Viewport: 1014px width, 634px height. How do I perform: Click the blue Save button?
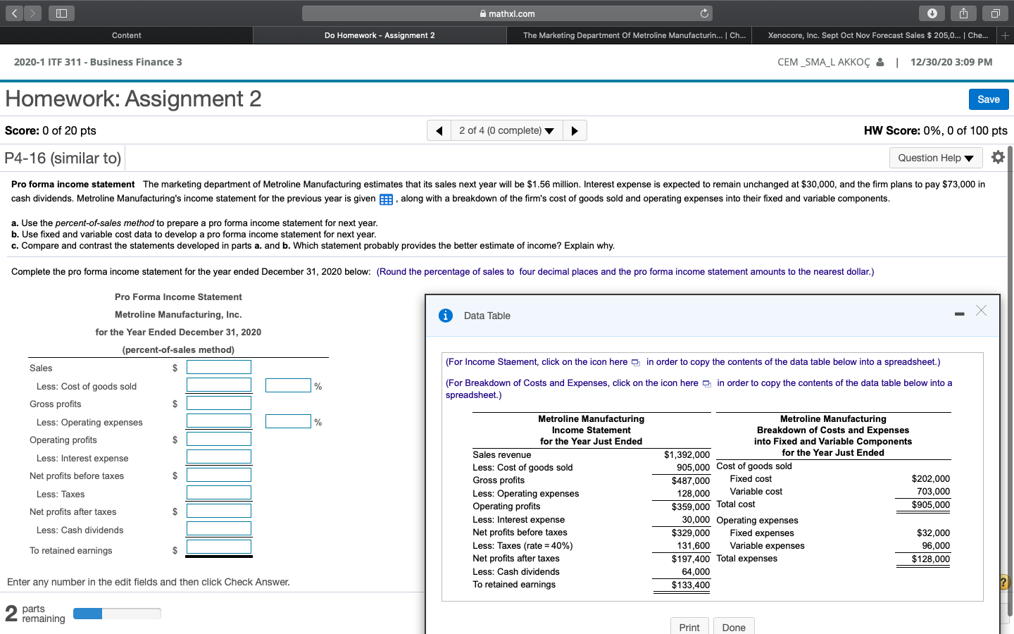(989, 99)
